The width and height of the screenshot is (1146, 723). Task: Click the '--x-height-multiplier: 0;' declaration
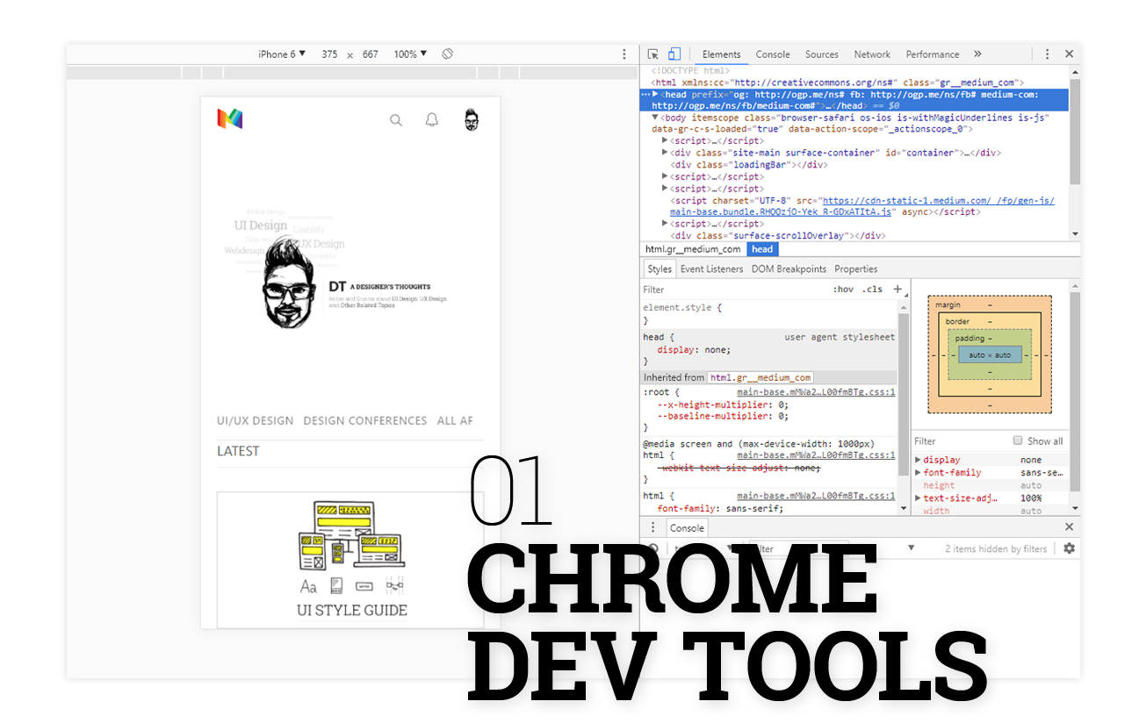pos(723,405)
